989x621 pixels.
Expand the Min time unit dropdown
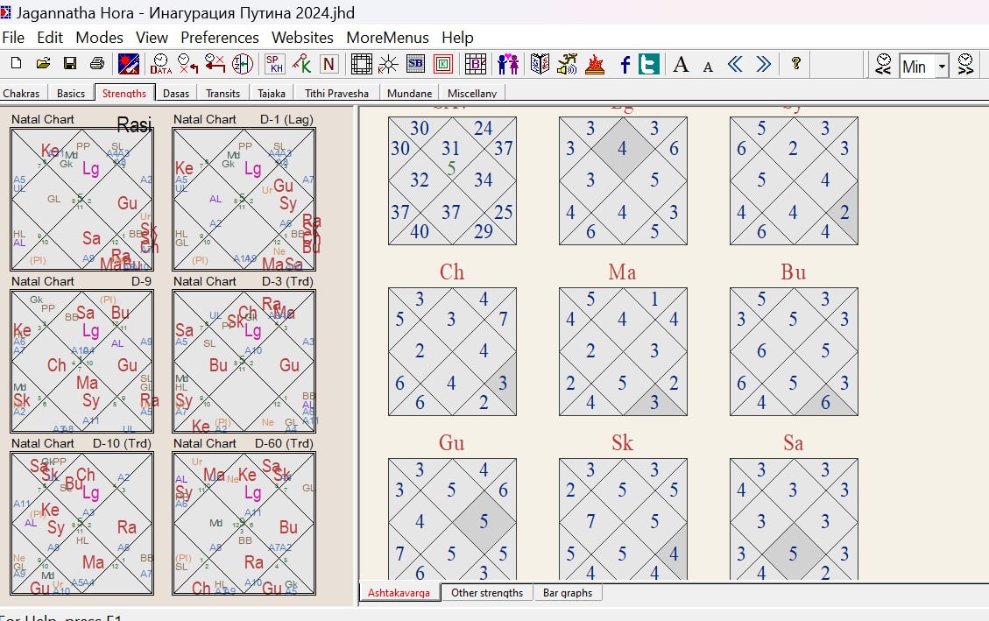(x=942, y=66)
